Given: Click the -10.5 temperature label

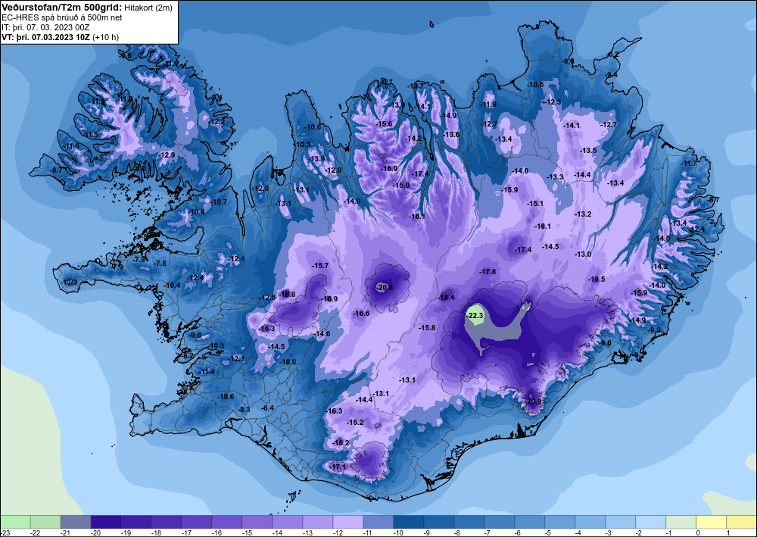Looking at the screenshot, I should pos(303,145).
